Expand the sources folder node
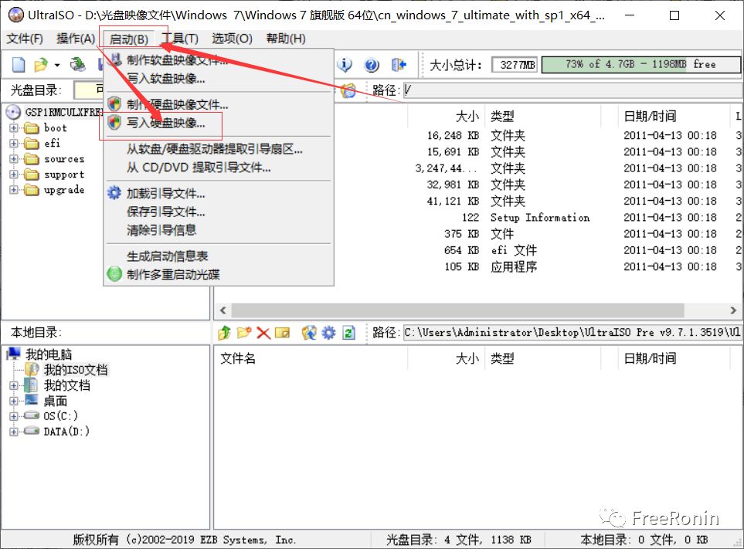 (14, 159)
